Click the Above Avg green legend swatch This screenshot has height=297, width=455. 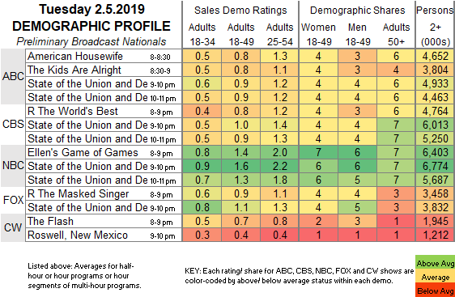coord(435,263)
